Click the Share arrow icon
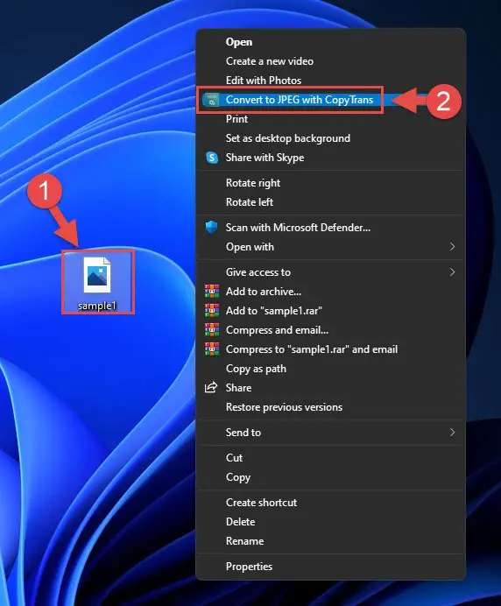Viewport: 501px width, 606px height. point(211,387)
